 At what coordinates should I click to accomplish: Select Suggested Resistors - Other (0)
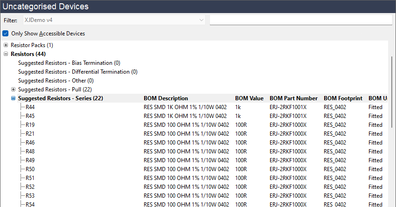click(x=62, y=81)
